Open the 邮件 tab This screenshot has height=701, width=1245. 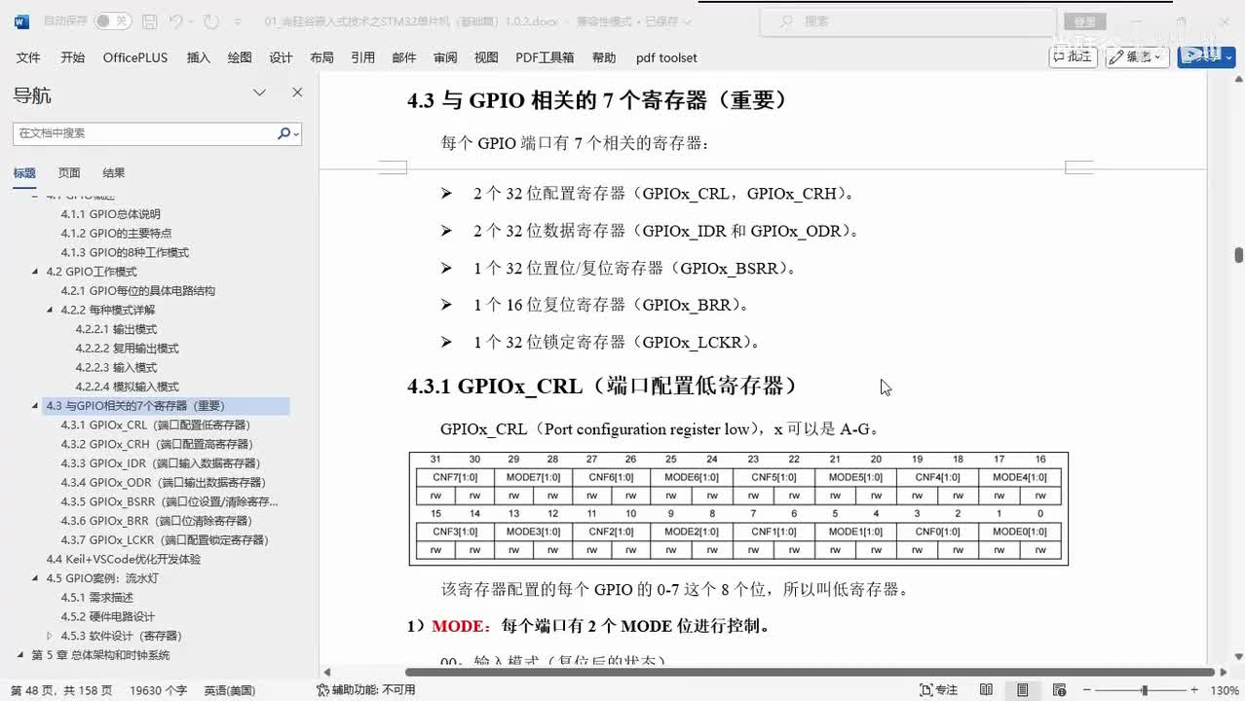(x=403, y=57)
